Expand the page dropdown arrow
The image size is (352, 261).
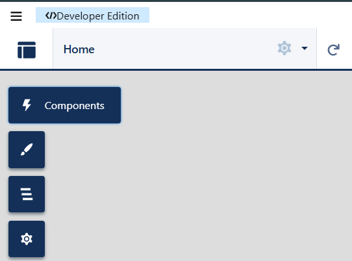pyautogui.click(x=305, y=48)
